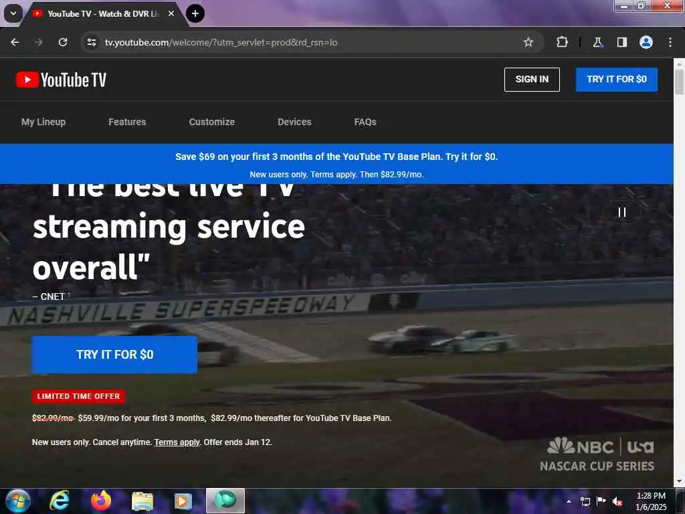Open the Windows Start button
685x514 pixels.
tap(18, 501)
